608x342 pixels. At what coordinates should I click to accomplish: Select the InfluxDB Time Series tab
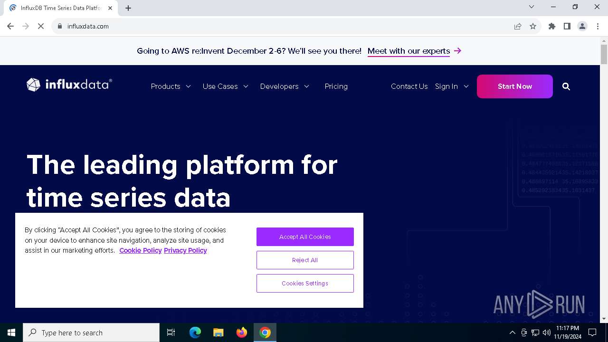pos(61,8)
